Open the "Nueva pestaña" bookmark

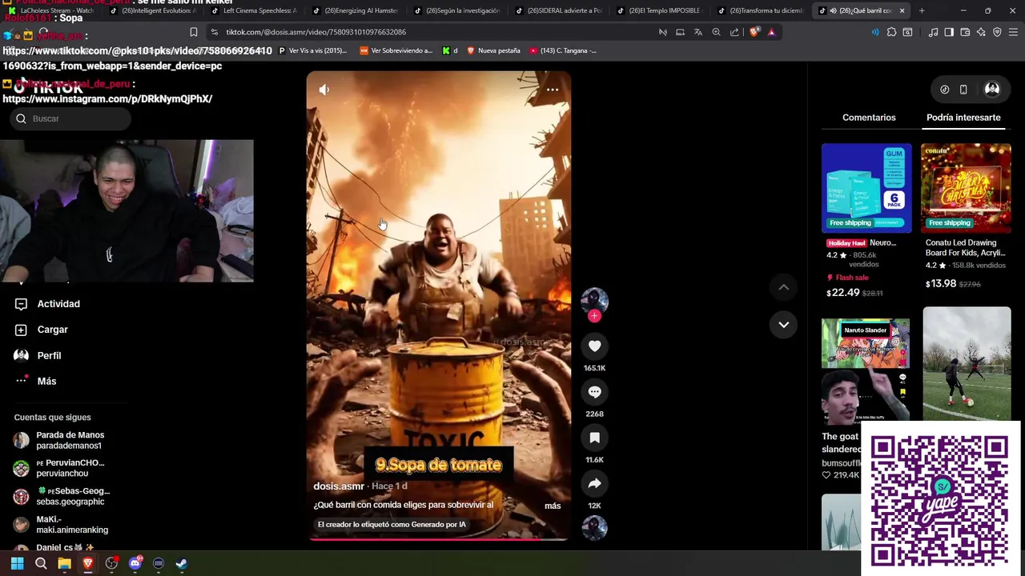(x=492, y=50)
